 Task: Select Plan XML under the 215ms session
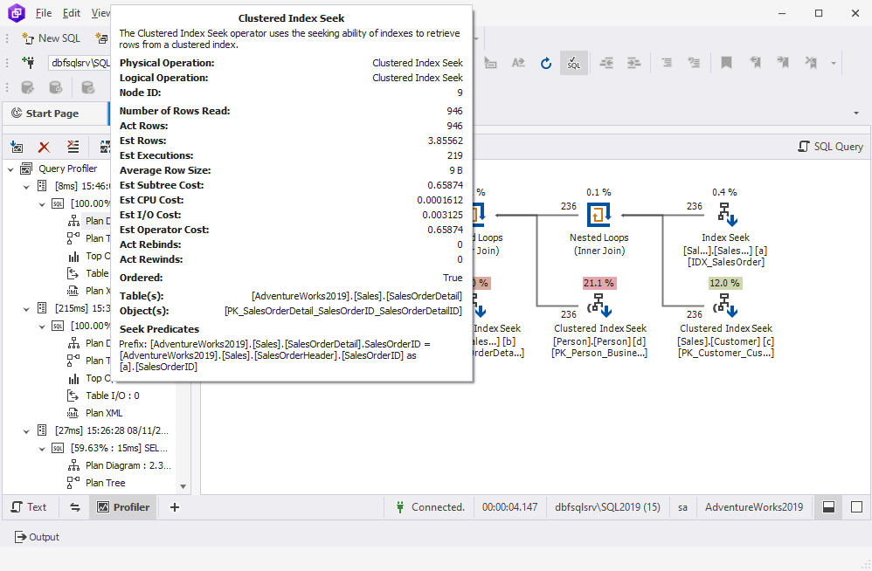[95, 413]
